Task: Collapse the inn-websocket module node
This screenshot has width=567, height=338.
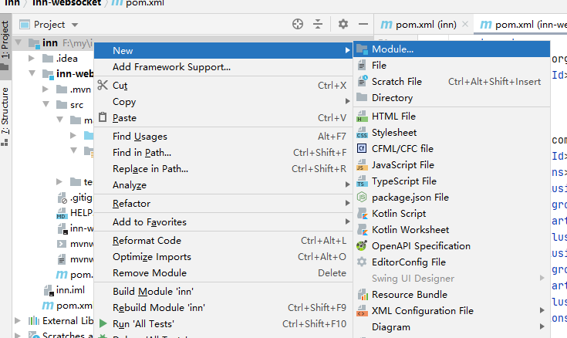Action: 32,73
